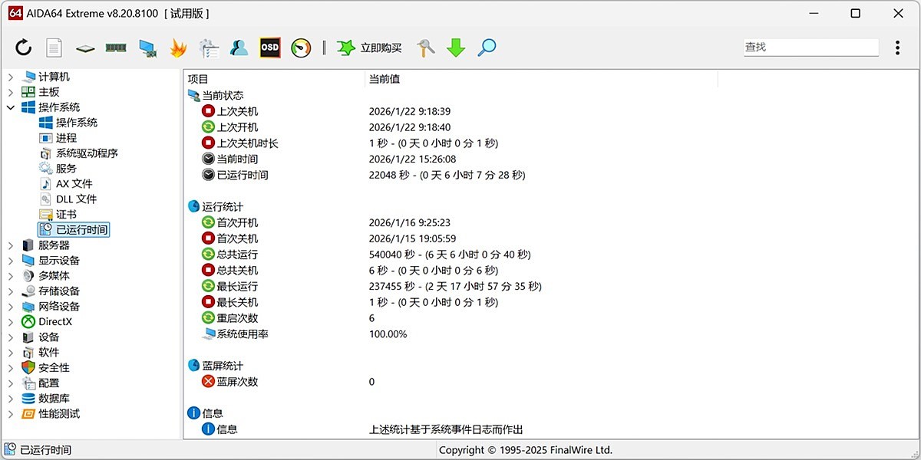Open the three-dot menu at top right
Viewport: 921px width, 460px height.
[896, 48]
